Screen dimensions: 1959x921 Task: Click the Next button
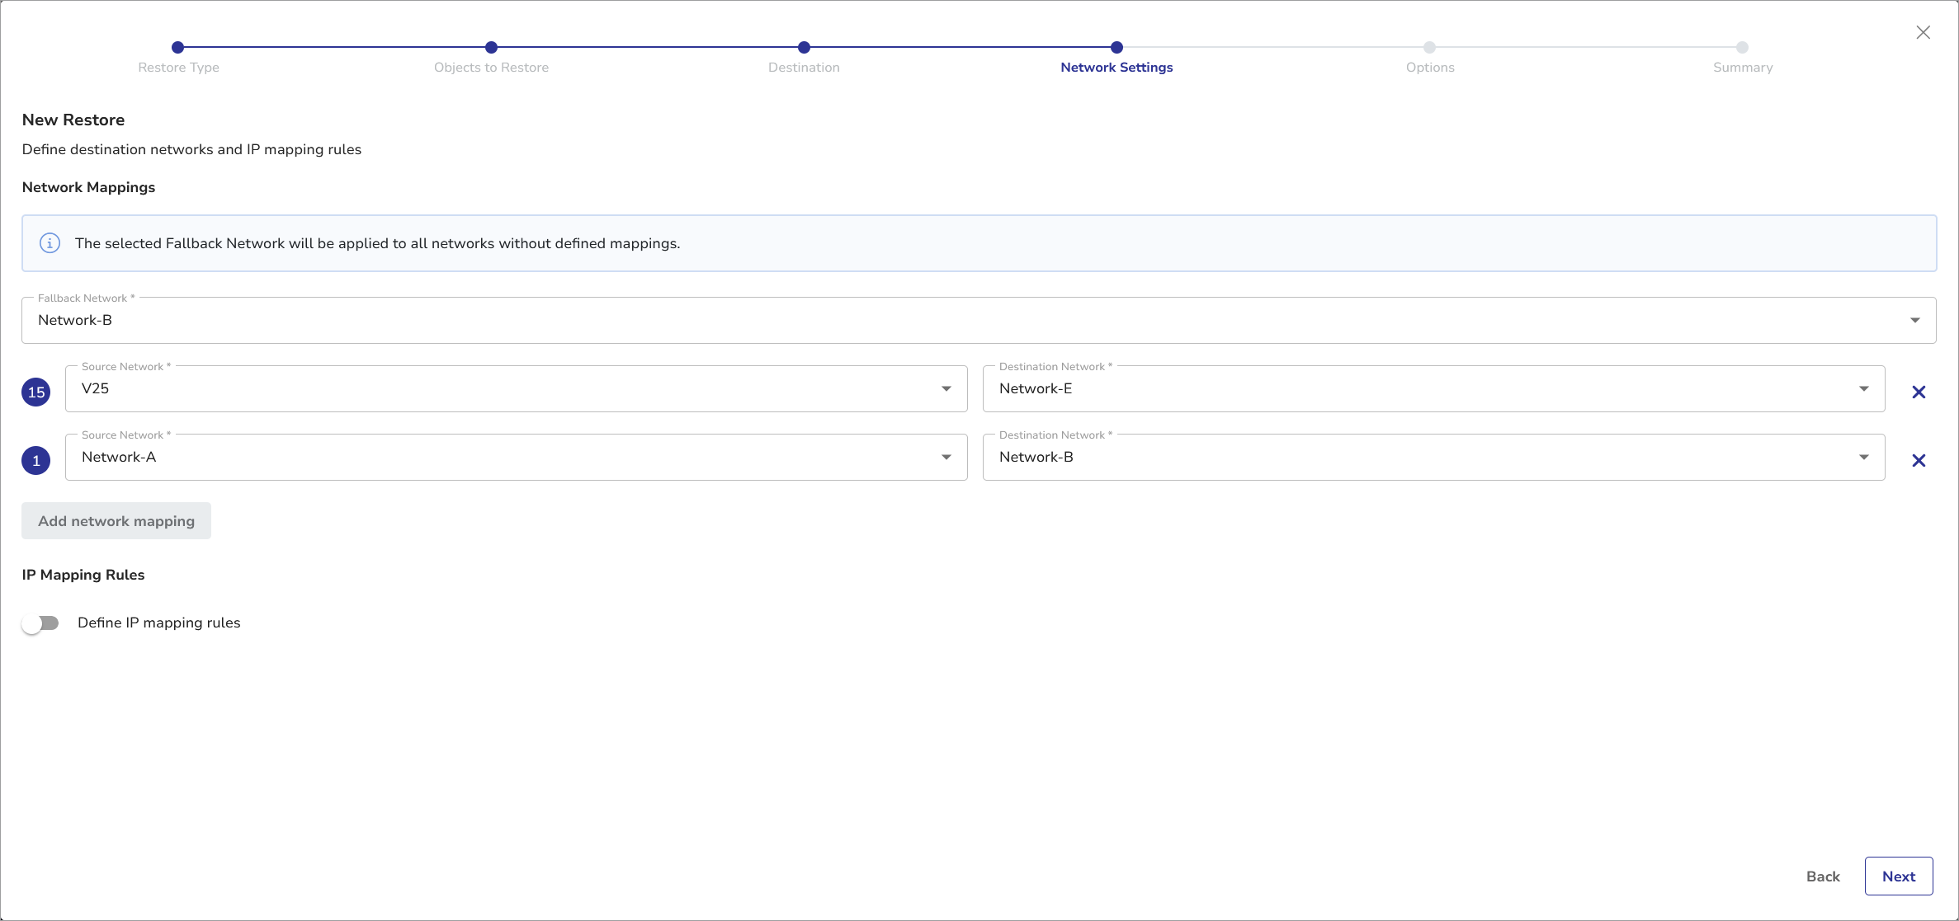[1898, 876]
